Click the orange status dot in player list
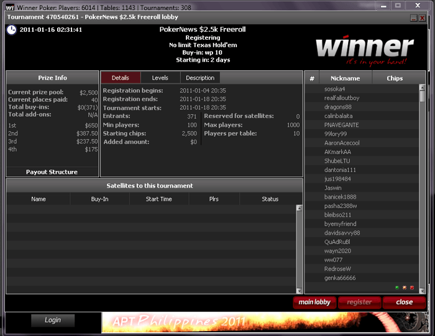The width and height of the screenshot is (435, 336). (x=405, y=288)
